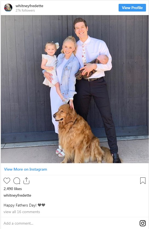Select the Happy Fathers Day caption text
This screenshot has height=229, width=149.
(20, 205)
